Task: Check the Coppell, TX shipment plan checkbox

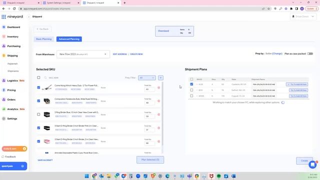Action: (191, 95)
